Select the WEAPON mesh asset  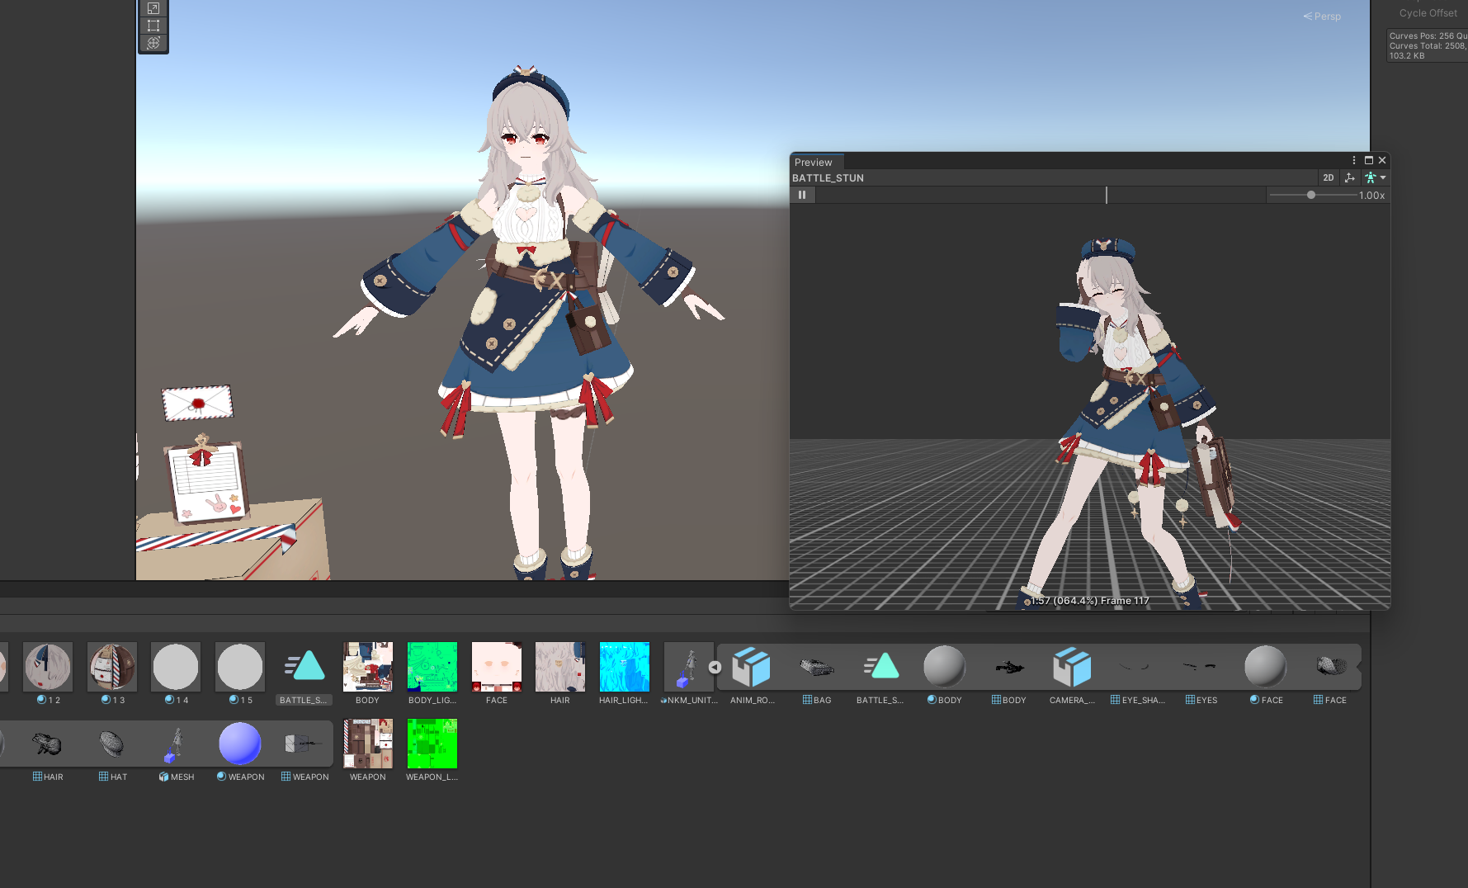click(x=304, y=744)
